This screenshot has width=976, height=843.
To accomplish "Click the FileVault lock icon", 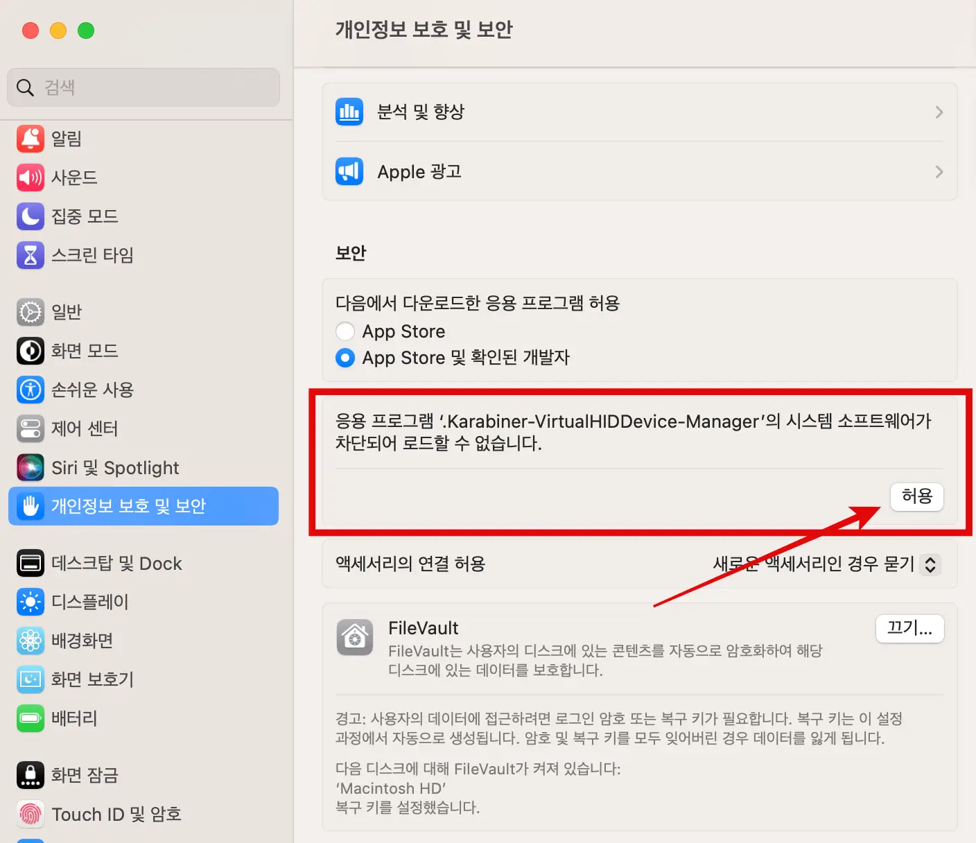I will point(355,637).
